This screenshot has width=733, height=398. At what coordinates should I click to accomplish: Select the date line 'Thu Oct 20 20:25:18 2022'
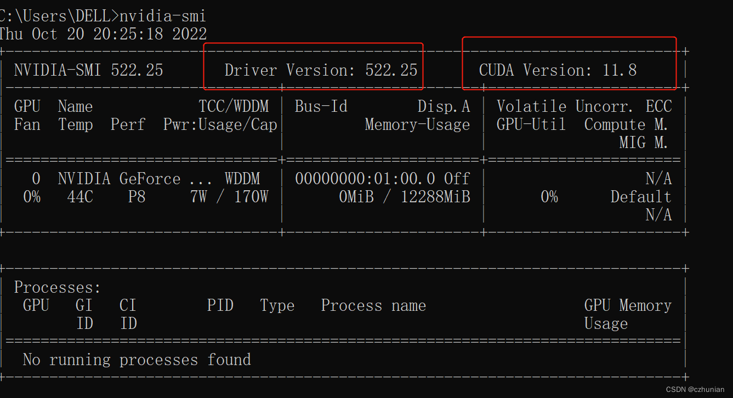click(103, 34)
